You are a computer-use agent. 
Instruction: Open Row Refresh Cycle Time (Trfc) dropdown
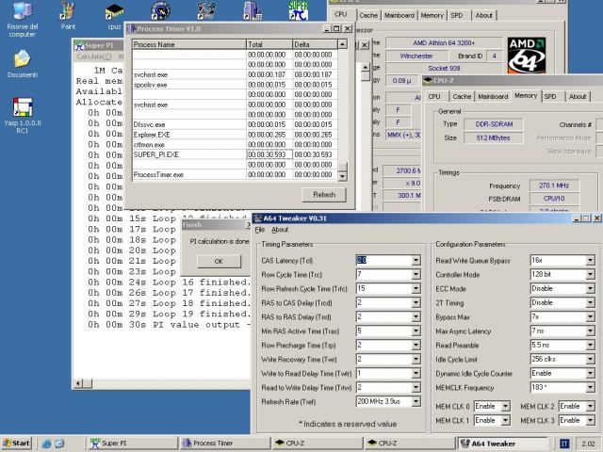click(416, 289)
